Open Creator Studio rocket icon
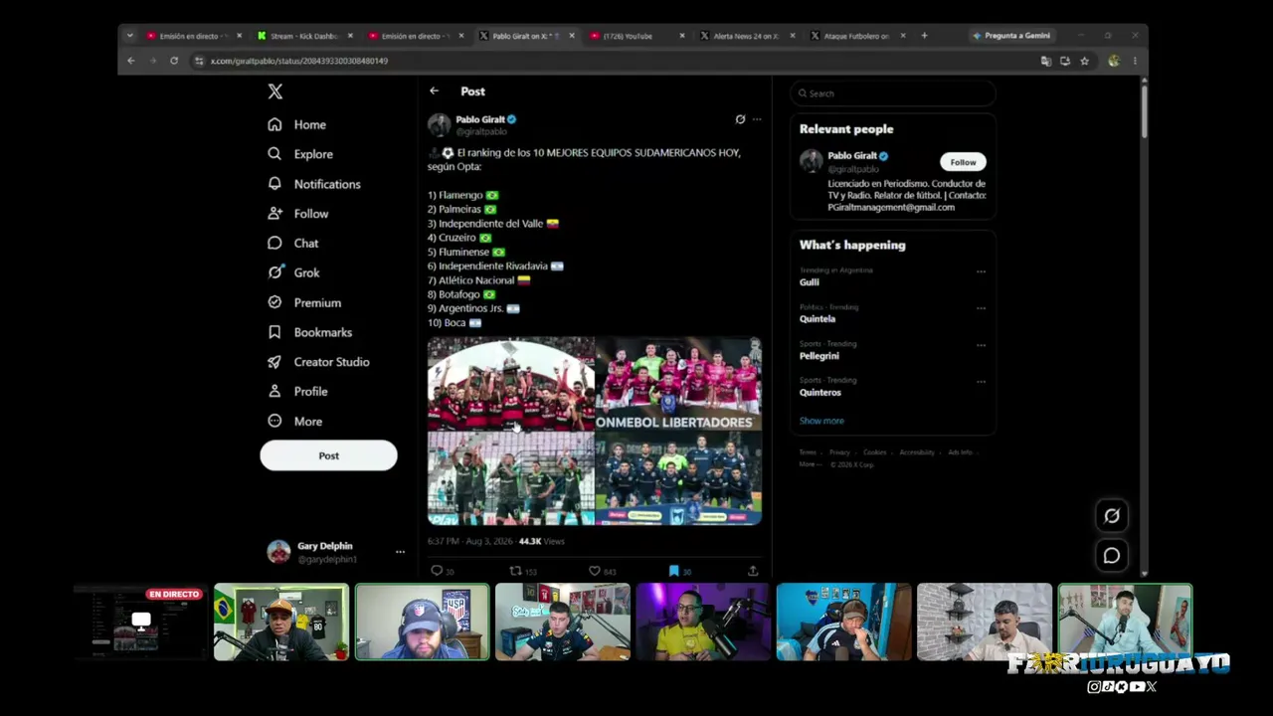The width and height of the screenshot is (1273, 716). pyautogui.click(x=274, y=362)
